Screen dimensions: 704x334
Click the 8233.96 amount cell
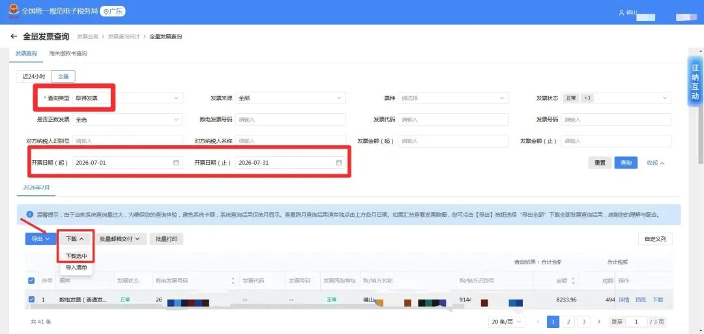pos(566,299)
